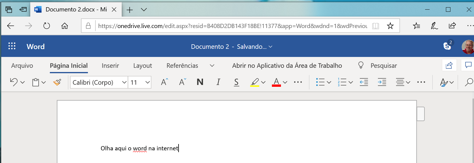This screenshot has height=163, width=474.
Task: Click the decrease indent icon
Action: tap(364, 82)
